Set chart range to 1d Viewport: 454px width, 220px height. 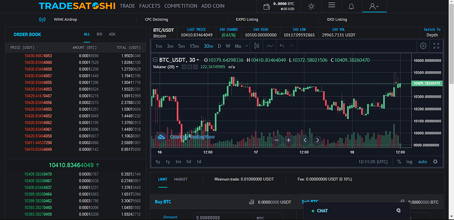click(x=199, y=162)
